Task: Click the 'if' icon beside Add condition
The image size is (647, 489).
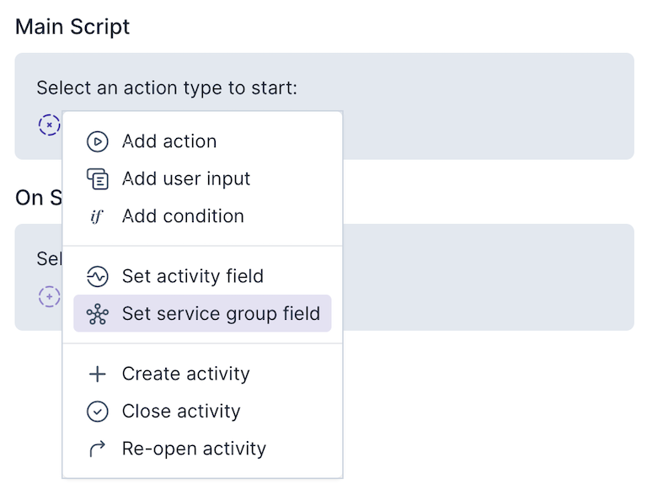Action: pos(97,216)
